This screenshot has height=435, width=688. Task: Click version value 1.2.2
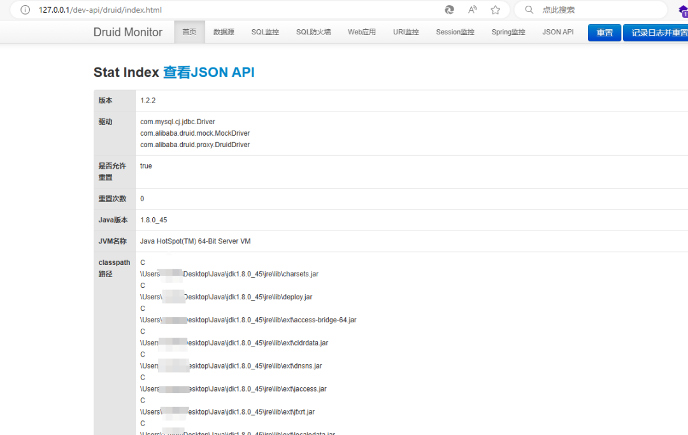coord(148,101)
